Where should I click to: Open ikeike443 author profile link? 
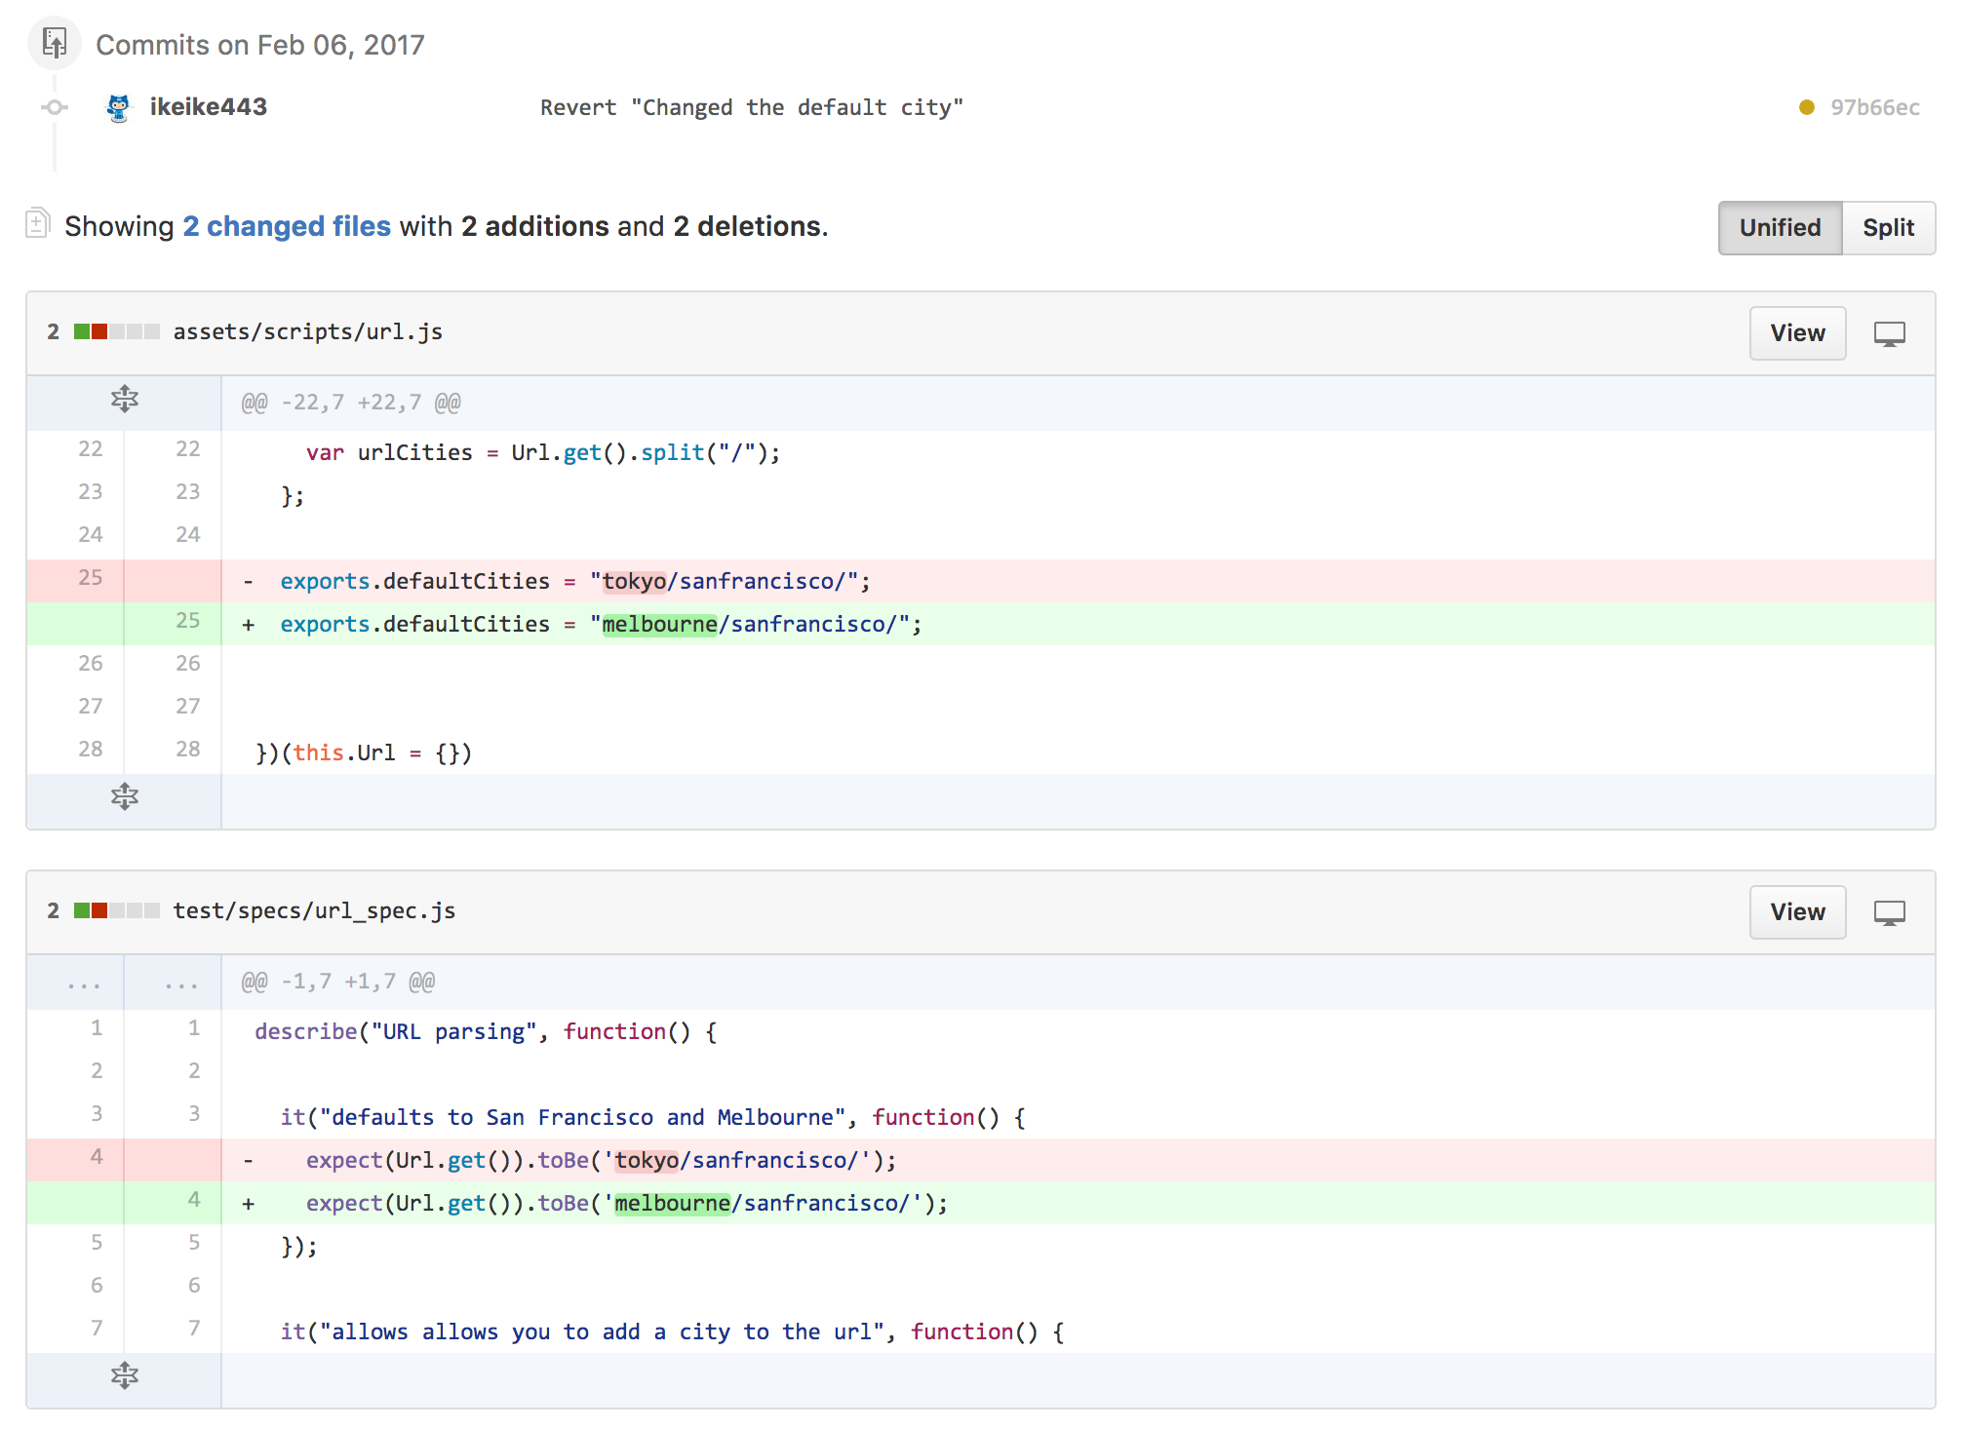tap(208, 107)
